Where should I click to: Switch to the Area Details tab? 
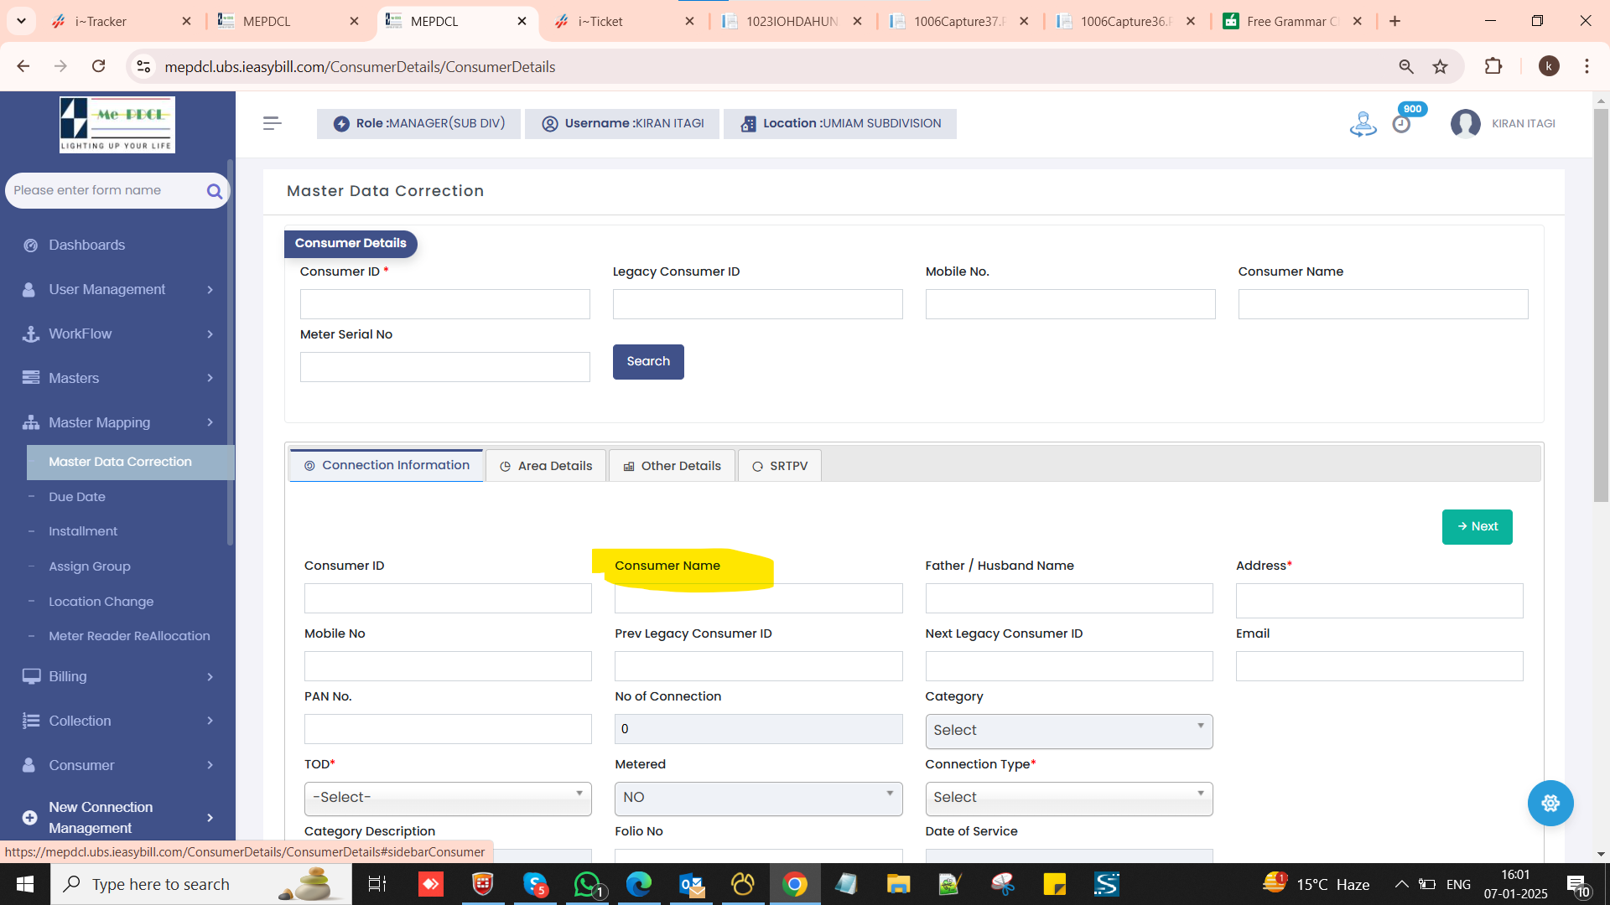pyautogui.click(x=546, y=466)
